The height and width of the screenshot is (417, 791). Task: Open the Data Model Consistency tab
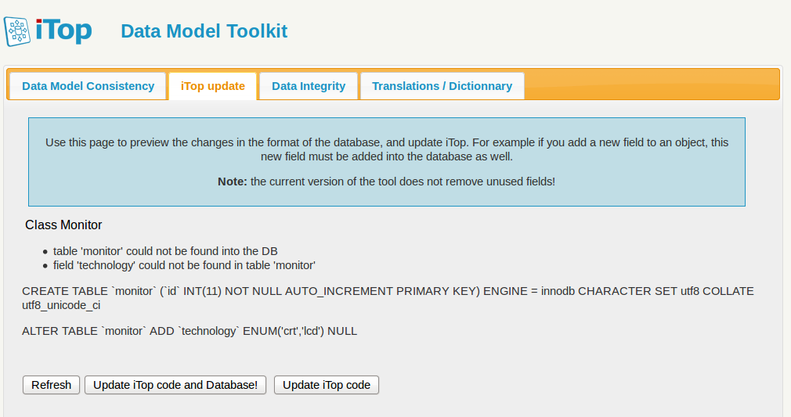[x=88, y=86]
